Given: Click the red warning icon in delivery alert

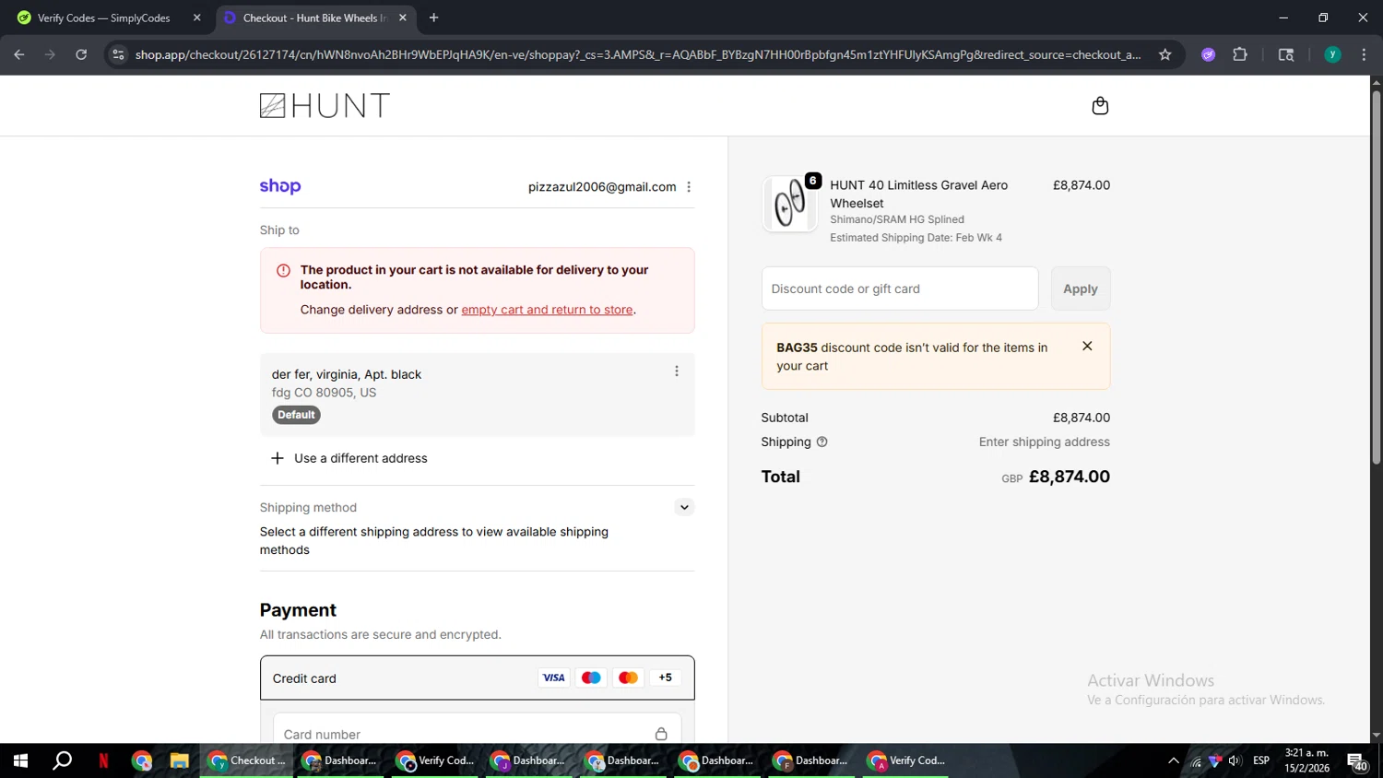Looking at the screenshot, I should point(283,271).
